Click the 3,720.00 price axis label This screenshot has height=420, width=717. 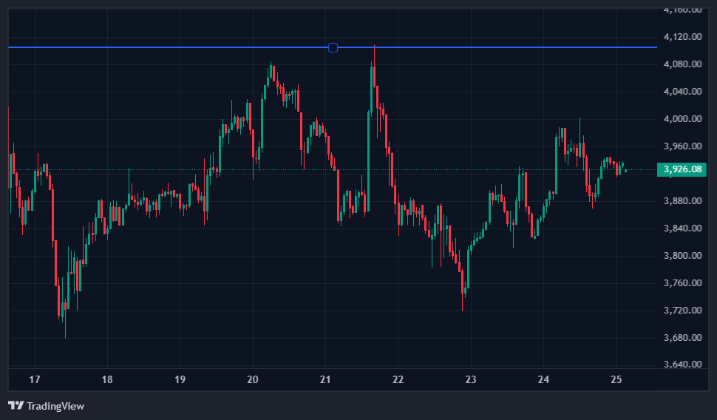[x=682, y=311]
